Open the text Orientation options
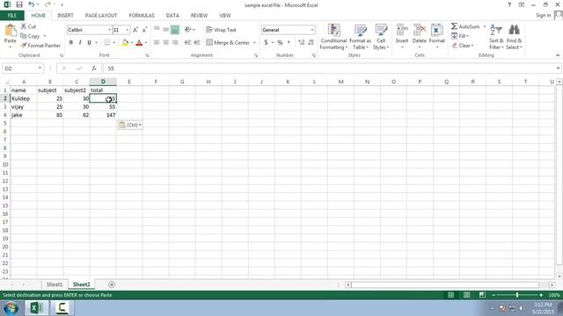The width and height of the screenshot is (563, 316). click(189, 30)
